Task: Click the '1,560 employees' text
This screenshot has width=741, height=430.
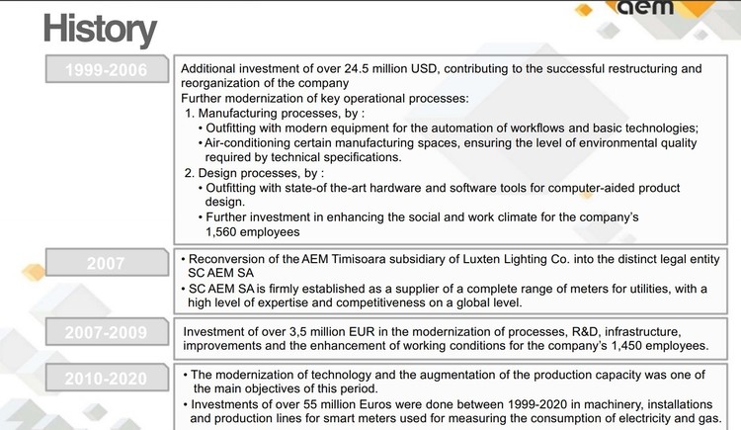Action: tap(252, 232)
